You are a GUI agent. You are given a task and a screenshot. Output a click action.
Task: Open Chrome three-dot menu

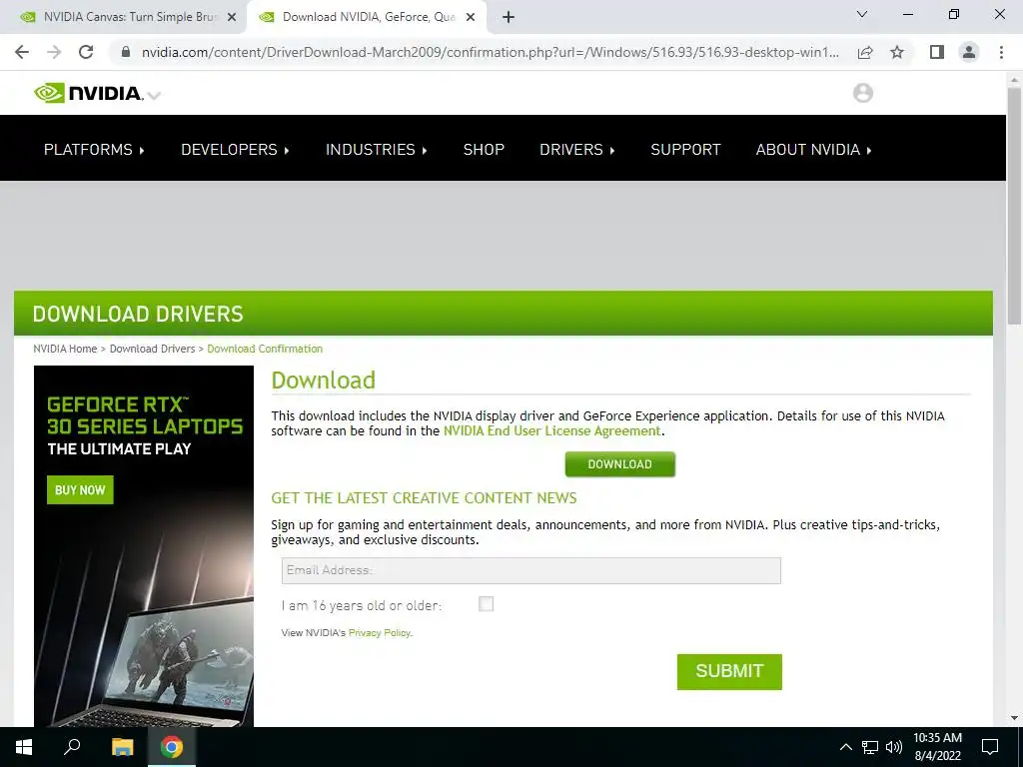click(x=1001, y=52)
